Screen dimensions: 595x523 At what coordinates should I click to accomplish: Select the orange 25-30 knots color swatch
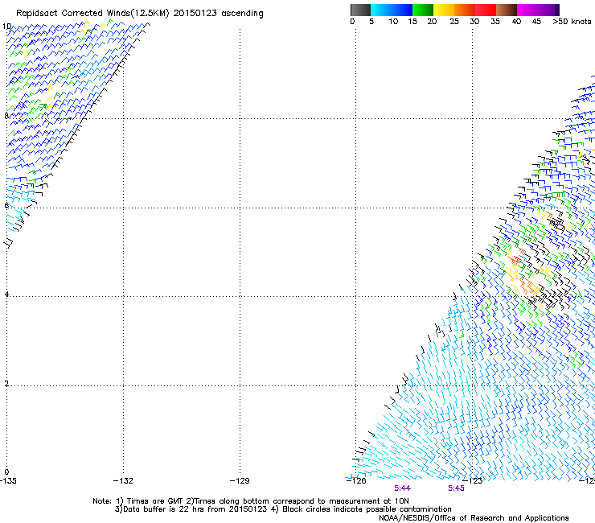point(465,10)
